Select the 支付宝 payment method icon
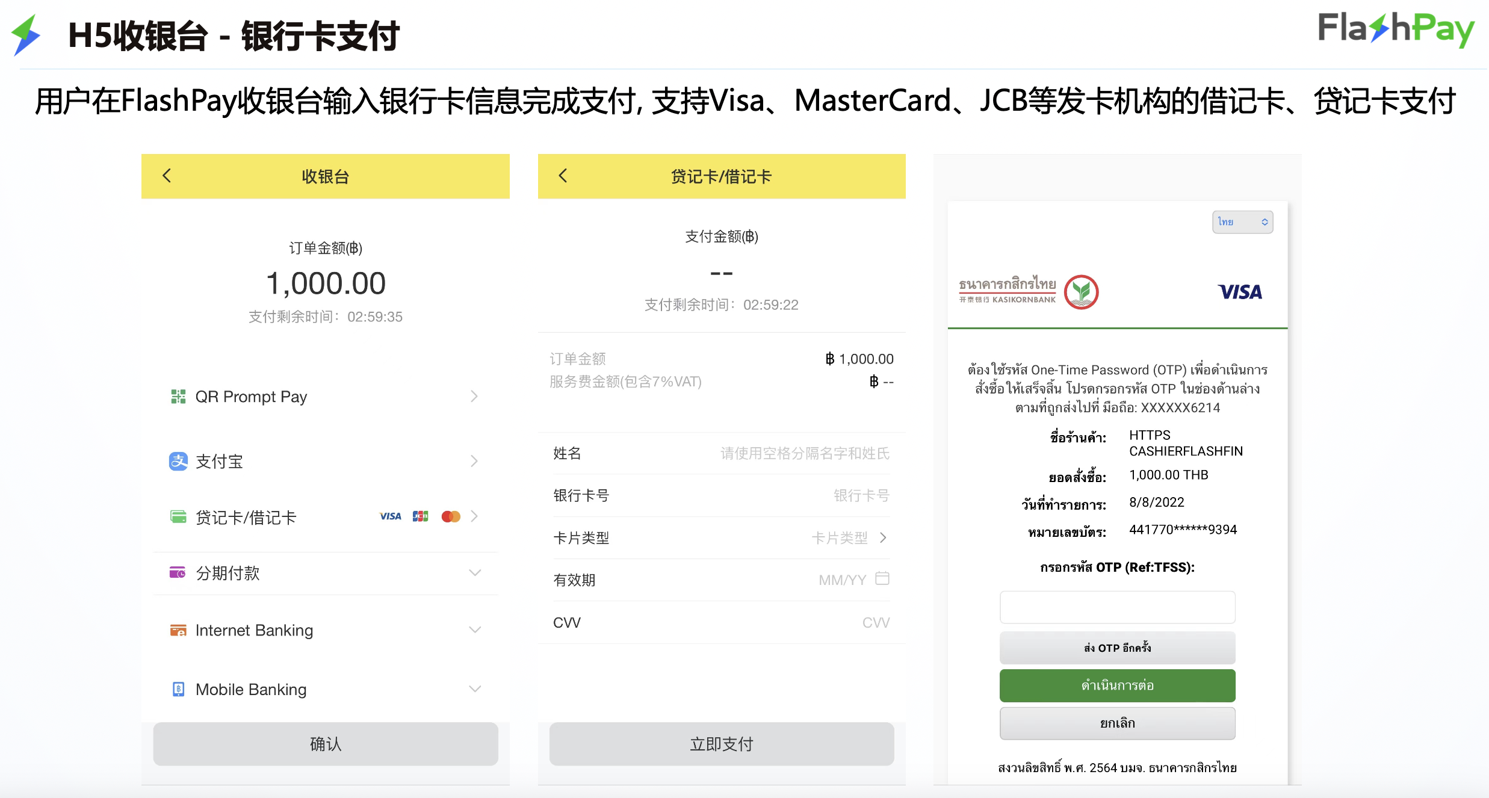This screenshot has height=798, width=1489. 178,461
